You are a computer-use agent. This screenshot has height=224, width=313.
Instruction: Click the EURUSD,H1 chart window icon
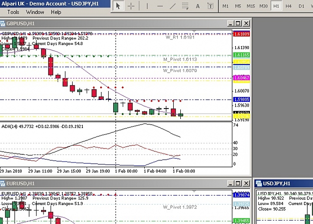(x=3, y=183)
